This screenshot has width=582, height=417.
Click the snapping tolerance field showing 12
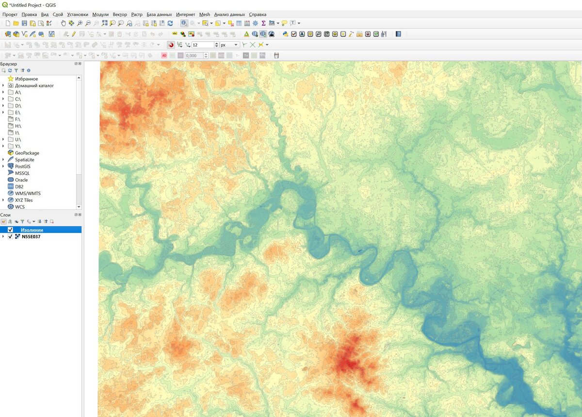tap(203, 45)
